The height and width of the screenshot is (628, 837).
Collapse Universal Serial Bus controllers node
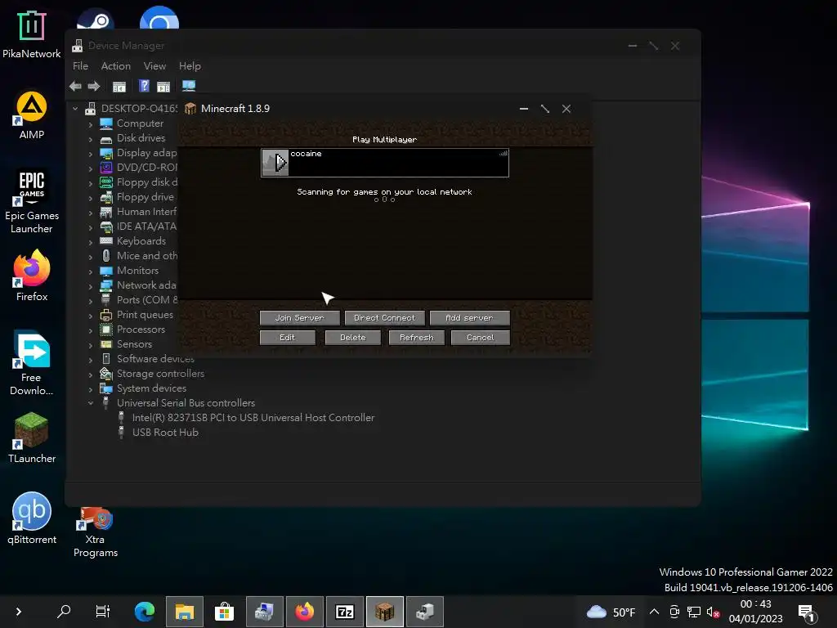pyautogui.click(x=90, y=403)
